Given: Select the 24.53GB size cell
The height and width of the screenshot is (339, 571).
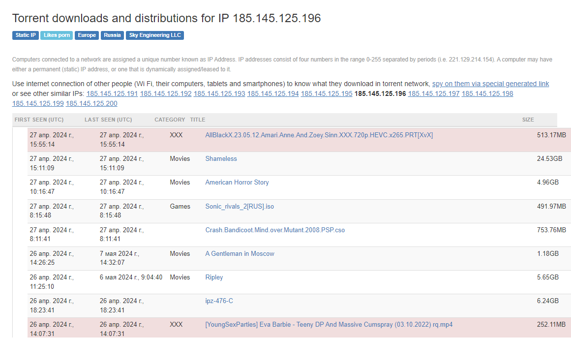Looking at the screenshot, I should click(x=549, y=159).
